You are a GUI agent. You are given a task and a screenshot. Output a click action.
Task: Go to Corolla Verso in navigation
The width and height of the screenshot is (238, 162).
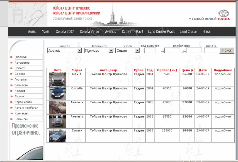click(89, 31)
